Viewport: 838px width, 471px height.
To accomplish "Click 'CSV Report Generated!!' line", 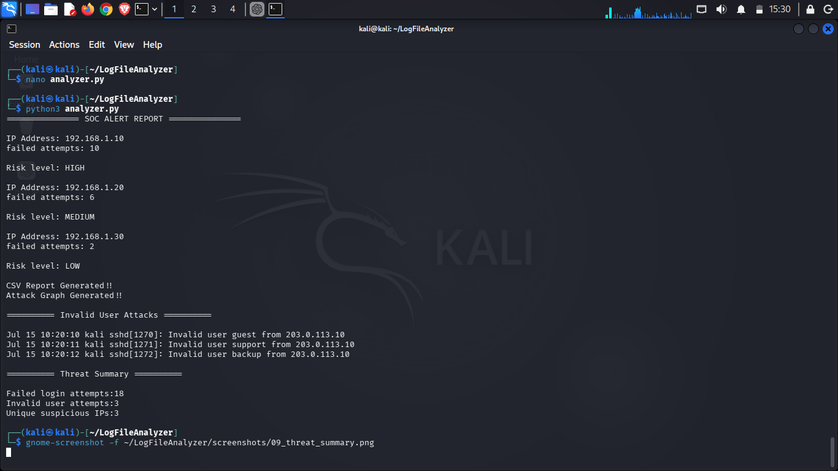I will tap(60, 286).
